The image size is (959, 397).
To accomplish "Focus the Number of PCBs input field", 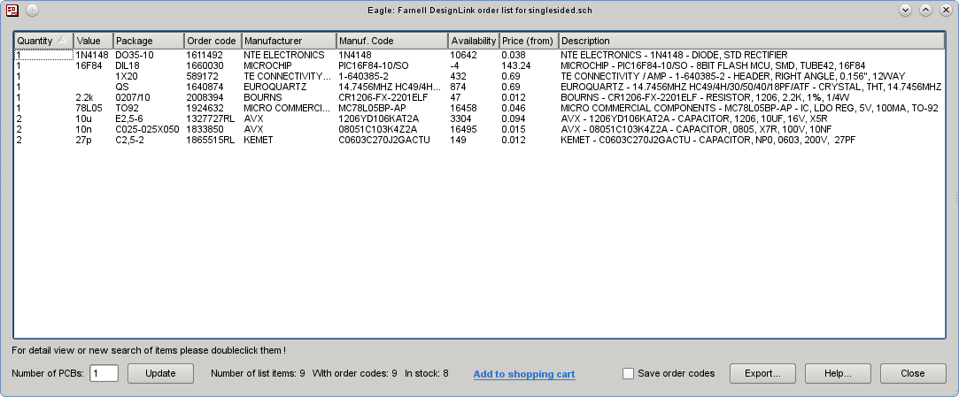I will [x=104, y=373].
